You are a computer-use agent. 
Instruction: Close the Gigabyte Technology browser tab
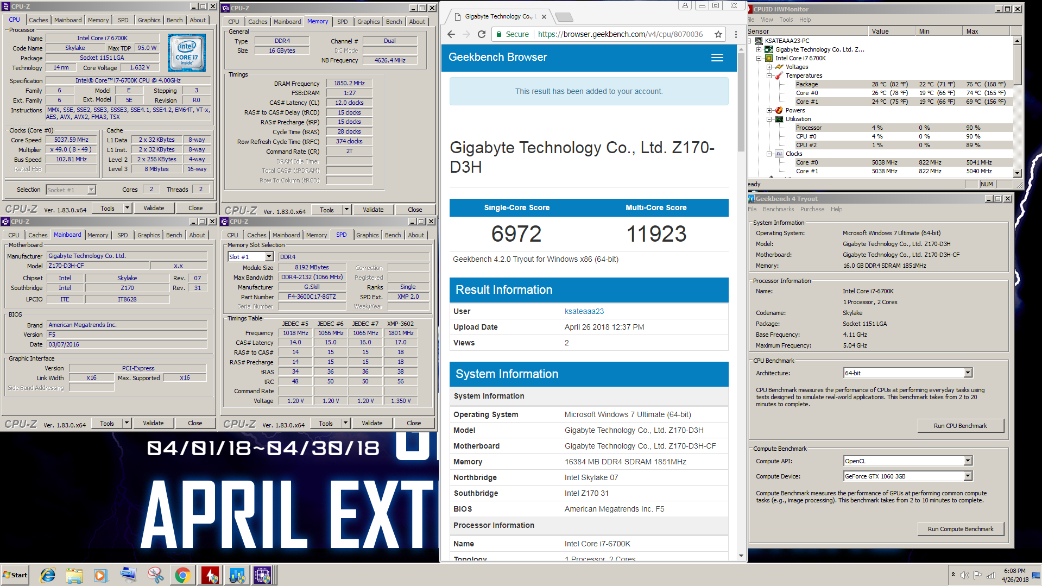(x=544, y=17)
